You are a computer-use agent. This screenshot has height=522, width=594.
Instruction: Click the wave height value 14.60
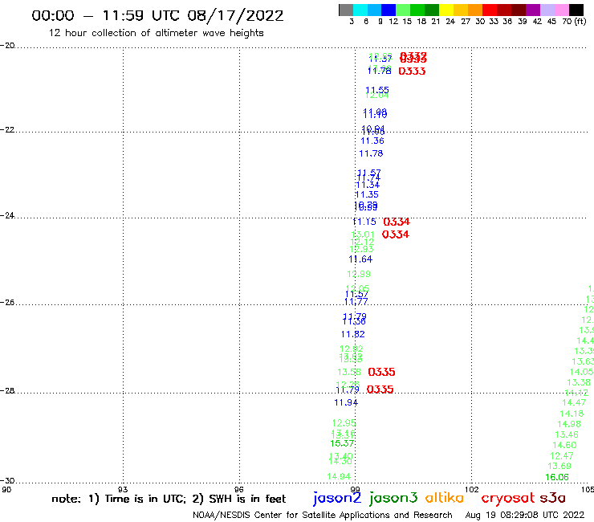564,446
